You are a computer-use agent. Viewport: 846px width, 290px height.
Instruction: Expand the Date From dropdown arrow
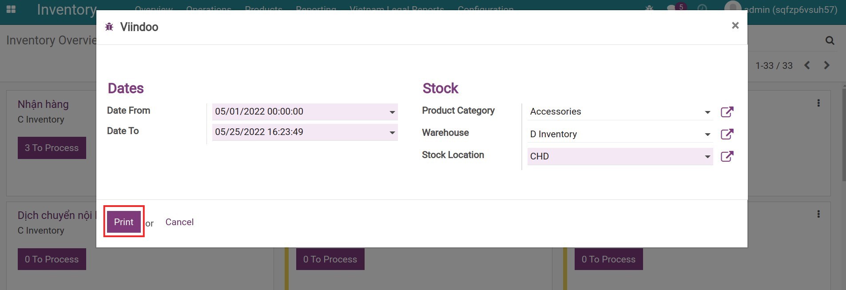tap(392, 112)
